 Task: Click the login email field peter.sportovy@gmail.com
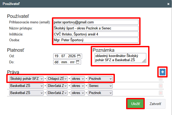(x=96, y=22)
